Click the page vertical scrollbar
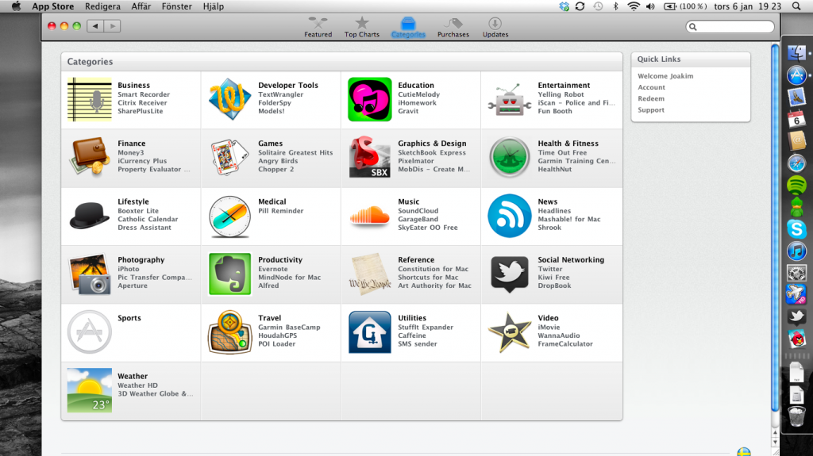Image resolution: width=813 pixels, height=456 pixels. click(x=775, y=228)
